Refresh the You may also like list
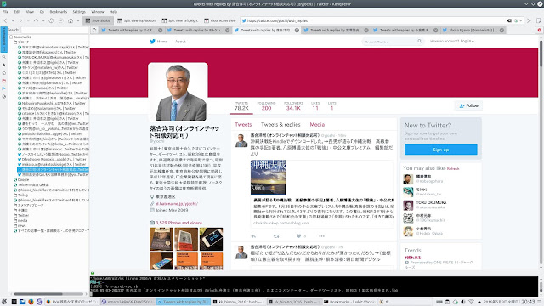Image resolution: width=544 pixels, height=306 pixels. pyautogui.click(x=453, y=169)
